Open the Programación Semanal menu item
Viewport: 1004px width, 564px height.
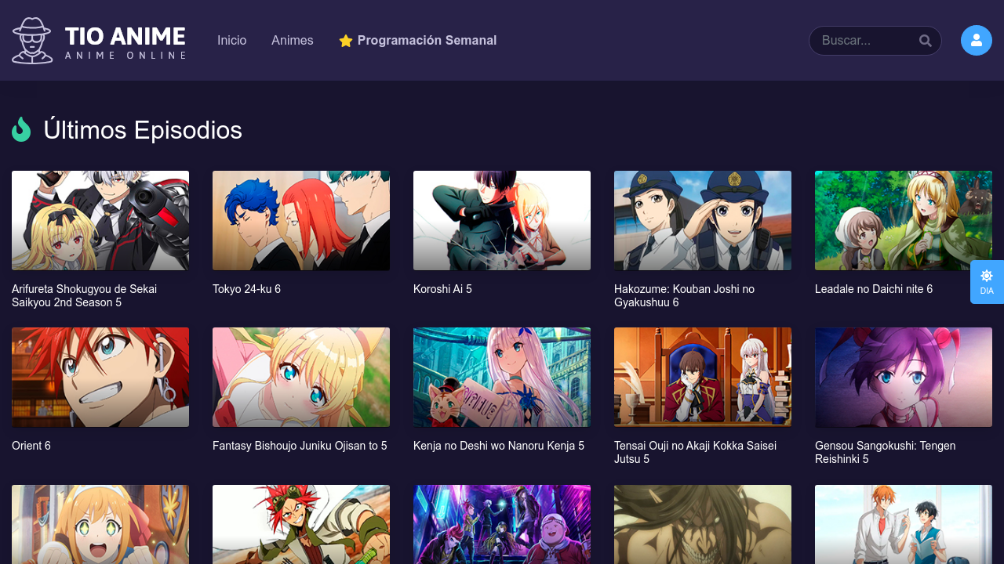pos(418,41)
